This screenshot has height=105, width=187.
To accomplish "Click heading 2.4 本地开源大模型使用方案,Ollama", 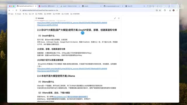I will click(x=56, y=76).
